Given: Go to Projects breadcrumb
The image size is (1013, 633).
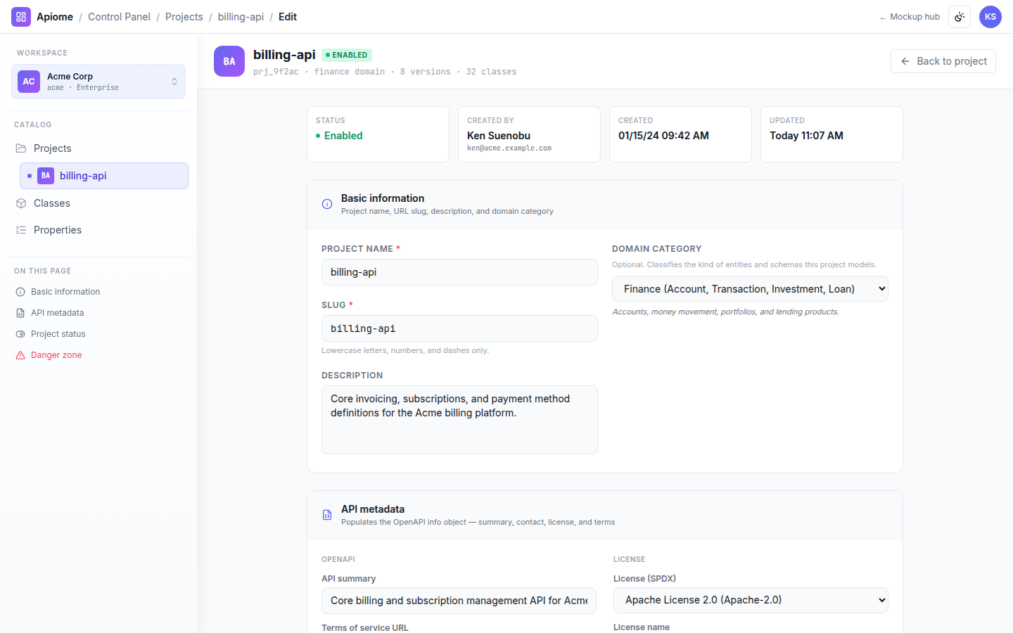Looking at the screenshot, I should tap(184, 17).
